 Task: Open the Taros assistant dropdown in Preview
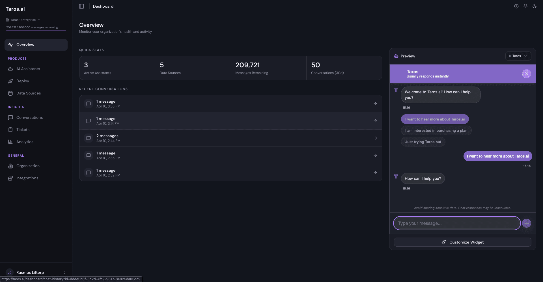click(x=518, y=56)
